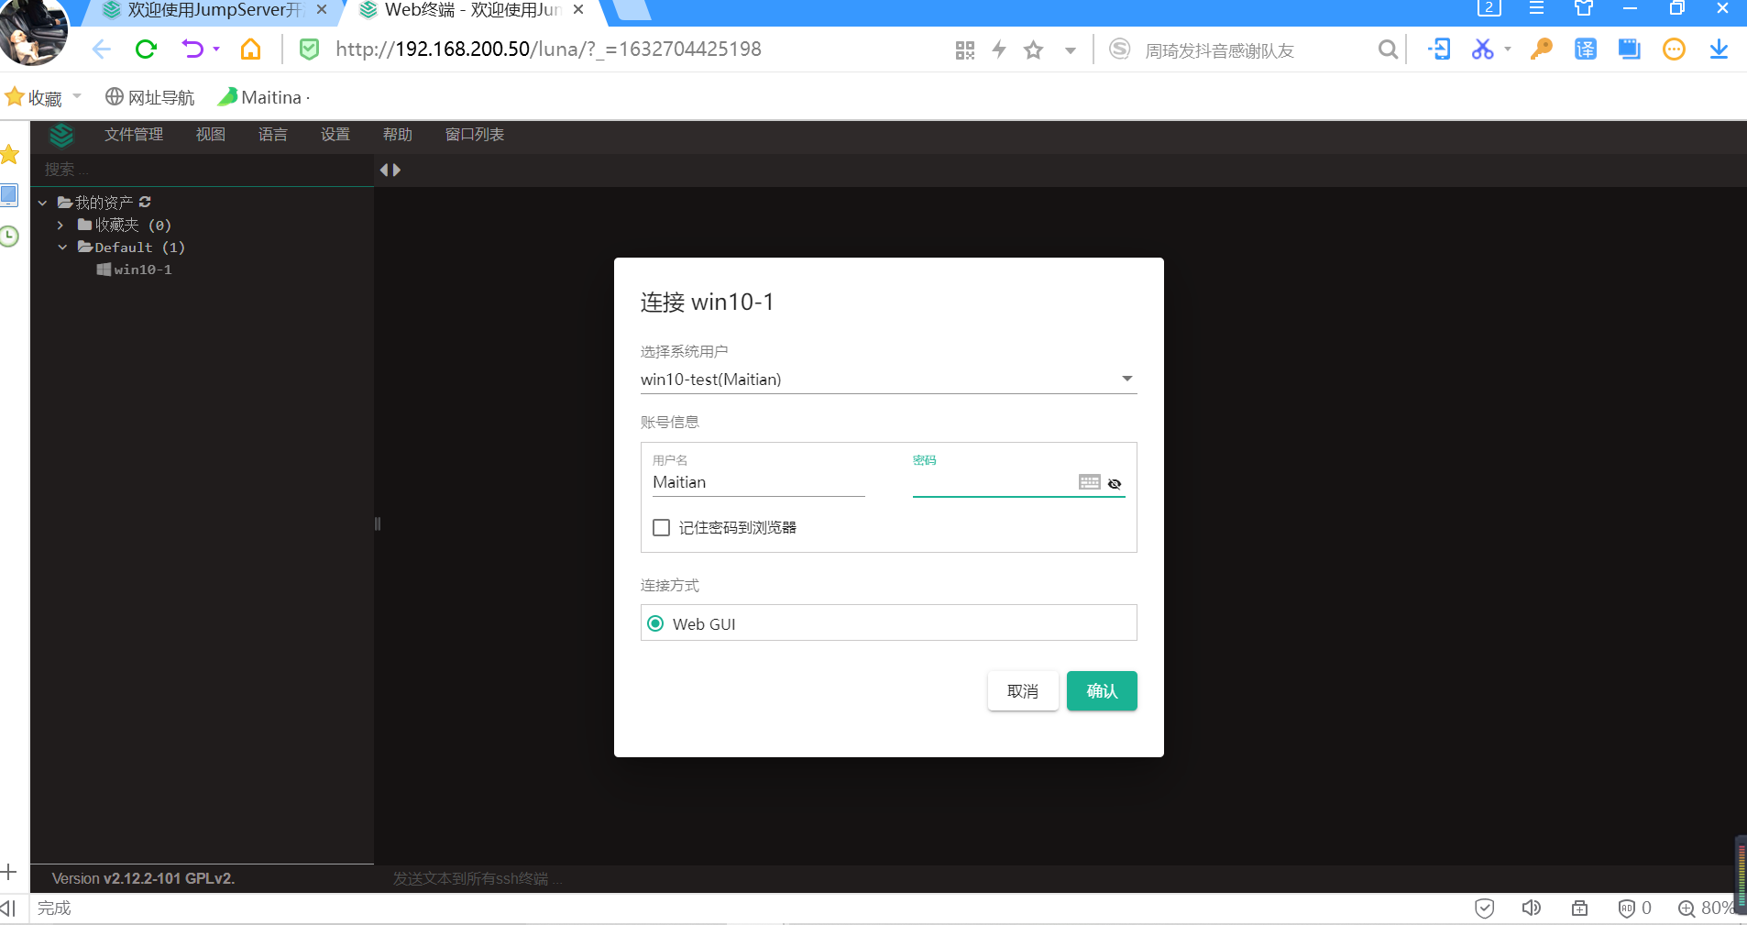The height and width of the screenshot is (925, 1747).
Task: Open the 设置 menu
Action: (x=335, y=135)
